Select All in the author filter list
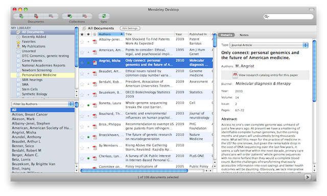The image size is (327, 196). [42, 110]
